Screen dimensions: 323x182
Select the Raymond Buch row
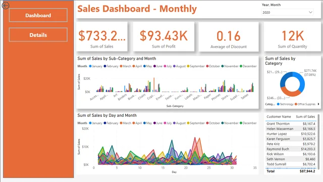(291, 149)
